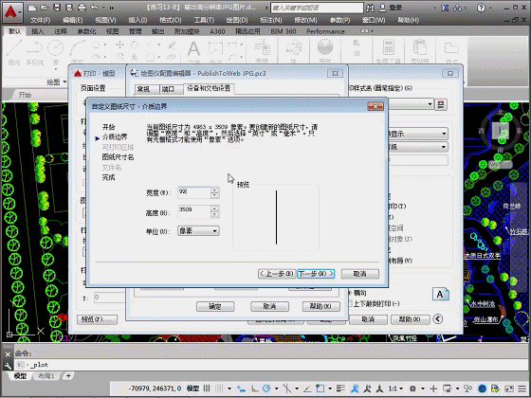Image resolution: width=531 pixels, height=398 pixels.
Task: Click the Save As icon in quick access toolbar
Action: coord(69,8)
